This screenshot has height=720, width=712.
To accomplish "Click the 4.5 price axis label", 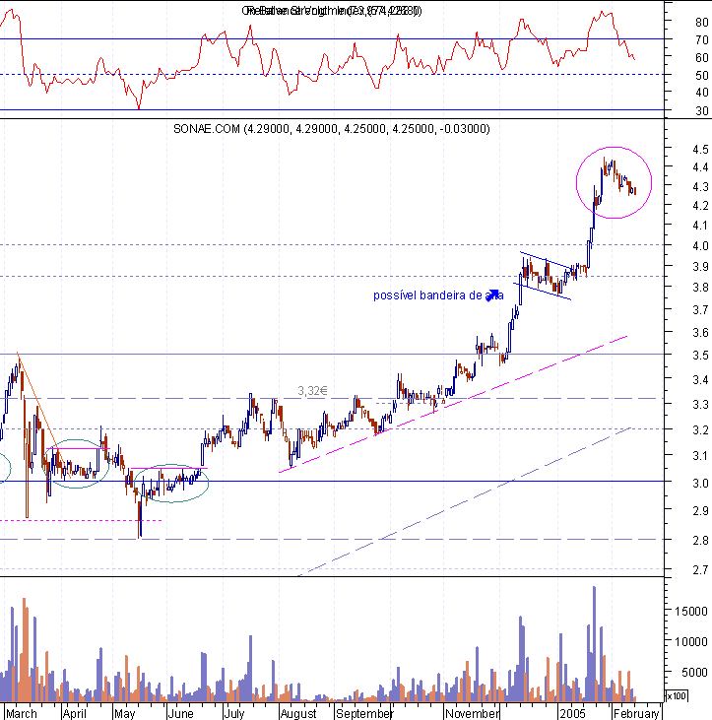I will pos(700,150).
